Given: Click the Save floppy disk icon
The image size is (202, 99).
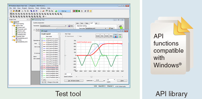Looking at the screenshot, I should tap(16, 11).
